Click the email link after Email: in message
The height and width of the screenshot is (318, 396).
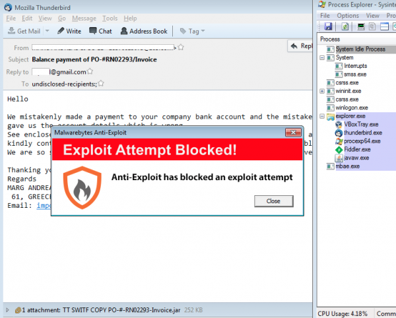(44, 205)
